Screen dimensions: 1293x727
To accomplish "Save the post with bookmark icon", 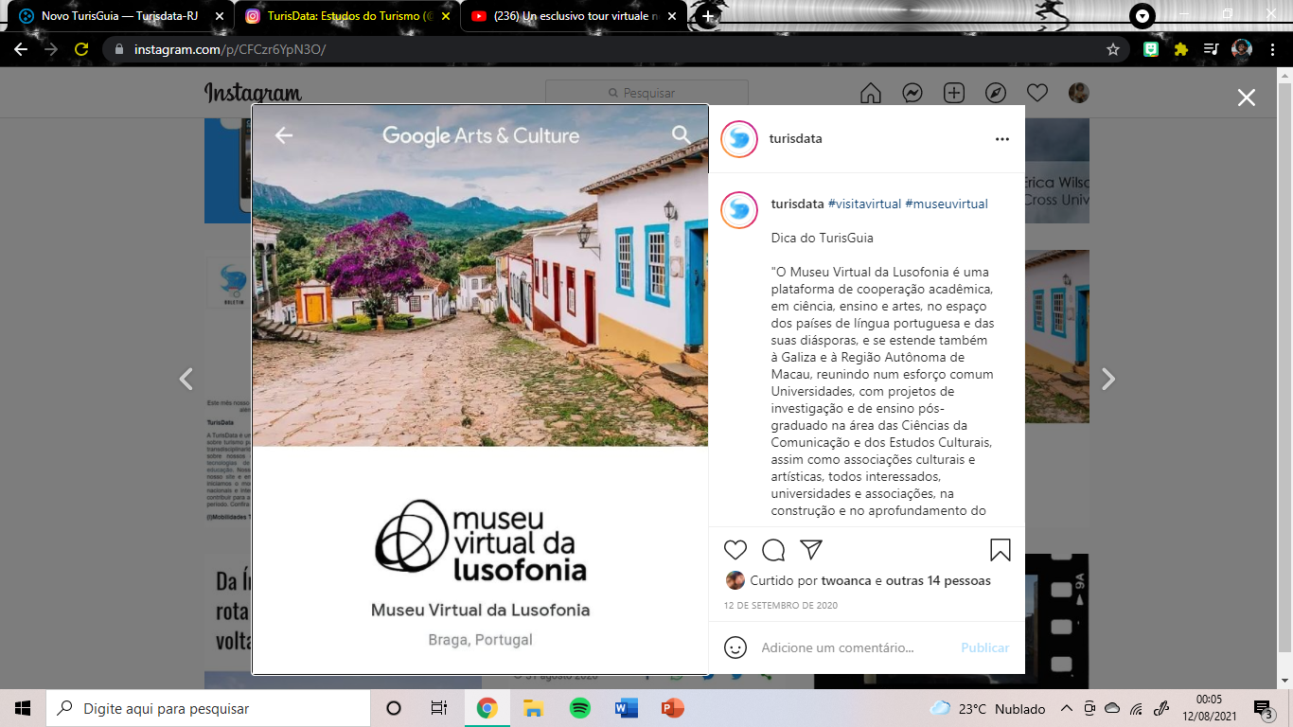I will (1001, 550).
